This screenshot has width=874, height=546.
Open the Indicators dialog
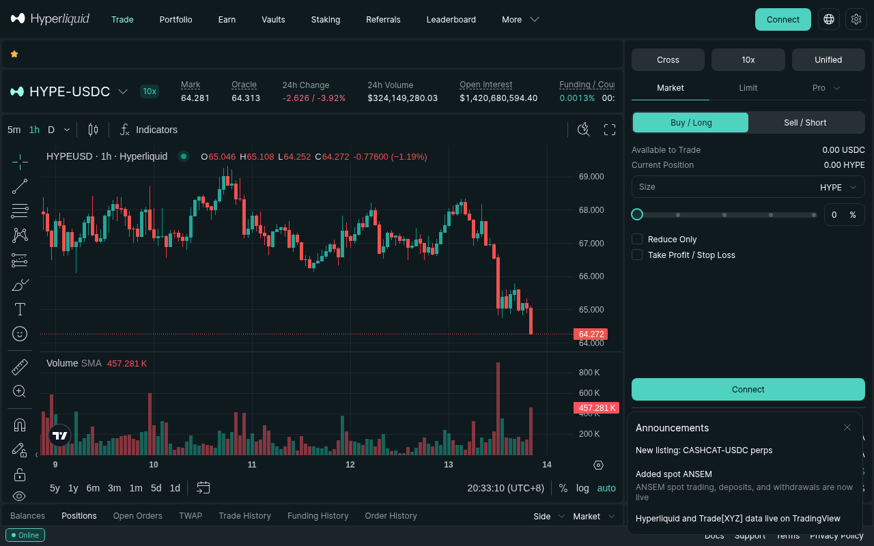point(148,130)
